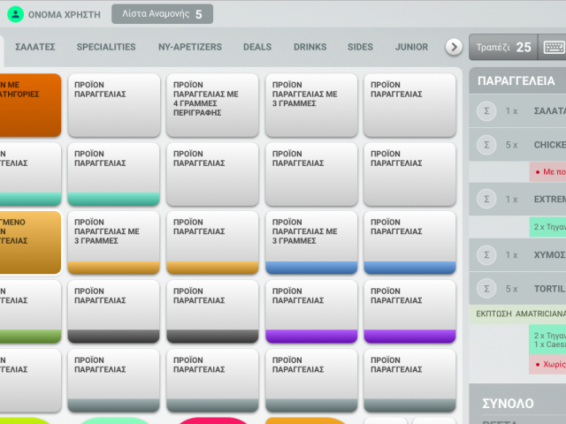Tap the Σ icon on the TORTIL row
The image size is (566, 424).
(486, 289)
